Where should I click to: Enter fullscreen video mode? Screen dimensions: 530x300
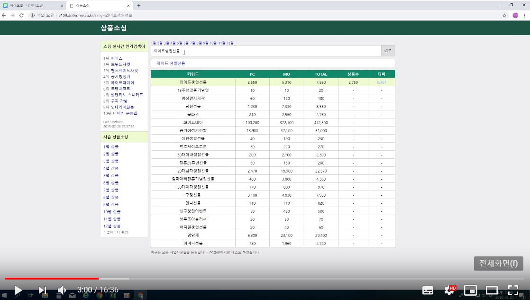pos(513,290)
